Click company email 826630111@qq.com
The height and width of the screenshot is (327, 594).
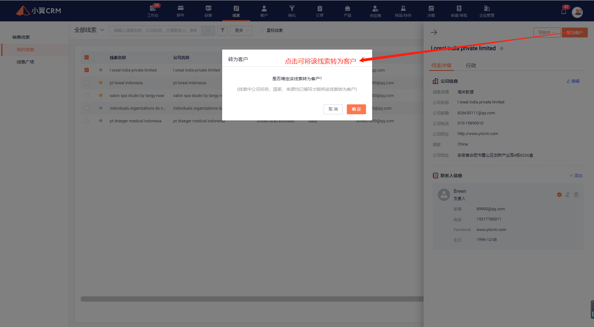tap(476, 113)
